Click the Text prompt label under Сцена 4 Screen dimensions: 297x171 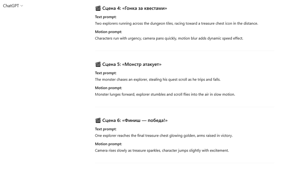click(106, 17)
